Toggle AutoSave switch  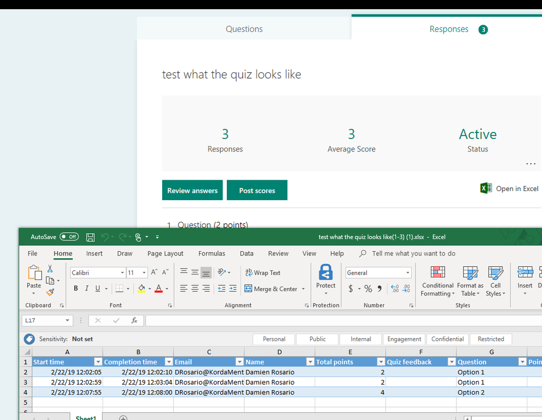[x=69, y=237]
